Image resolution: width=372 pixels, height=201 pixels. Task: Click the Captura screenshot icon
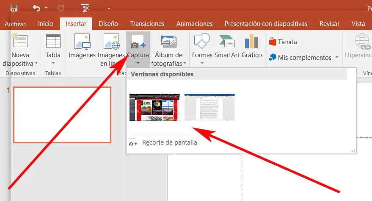coord(138,42)
